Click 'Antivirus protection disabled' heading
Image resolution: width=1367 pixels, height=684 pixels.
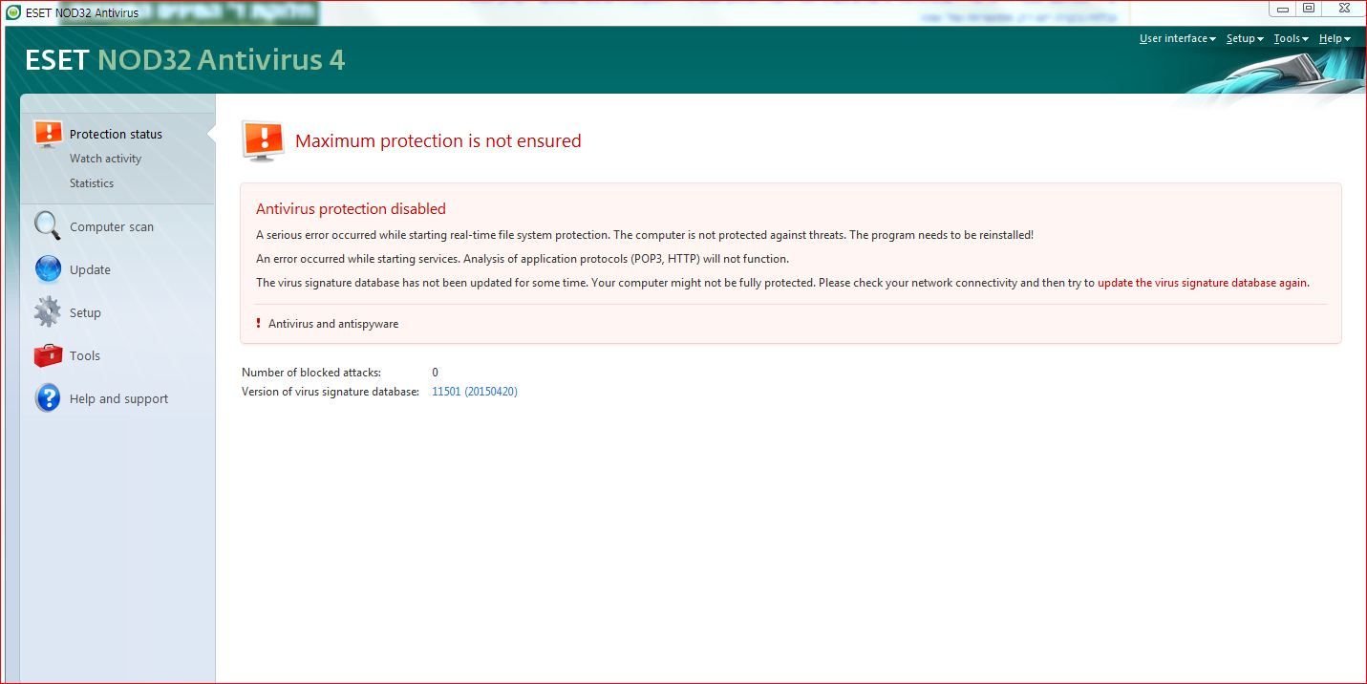pos(351,209)
